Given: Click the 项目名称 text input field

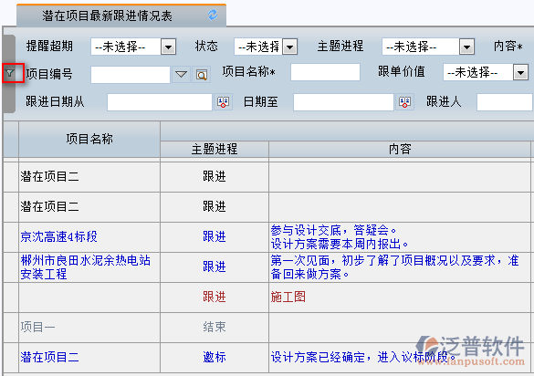Looking at the screenshot, I should click(x=325, y=72).
